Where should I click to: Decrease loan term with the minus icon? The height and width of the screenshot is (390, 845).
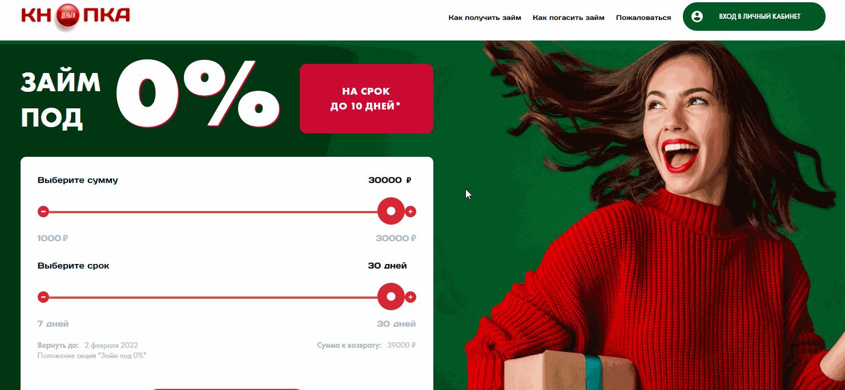43,297
